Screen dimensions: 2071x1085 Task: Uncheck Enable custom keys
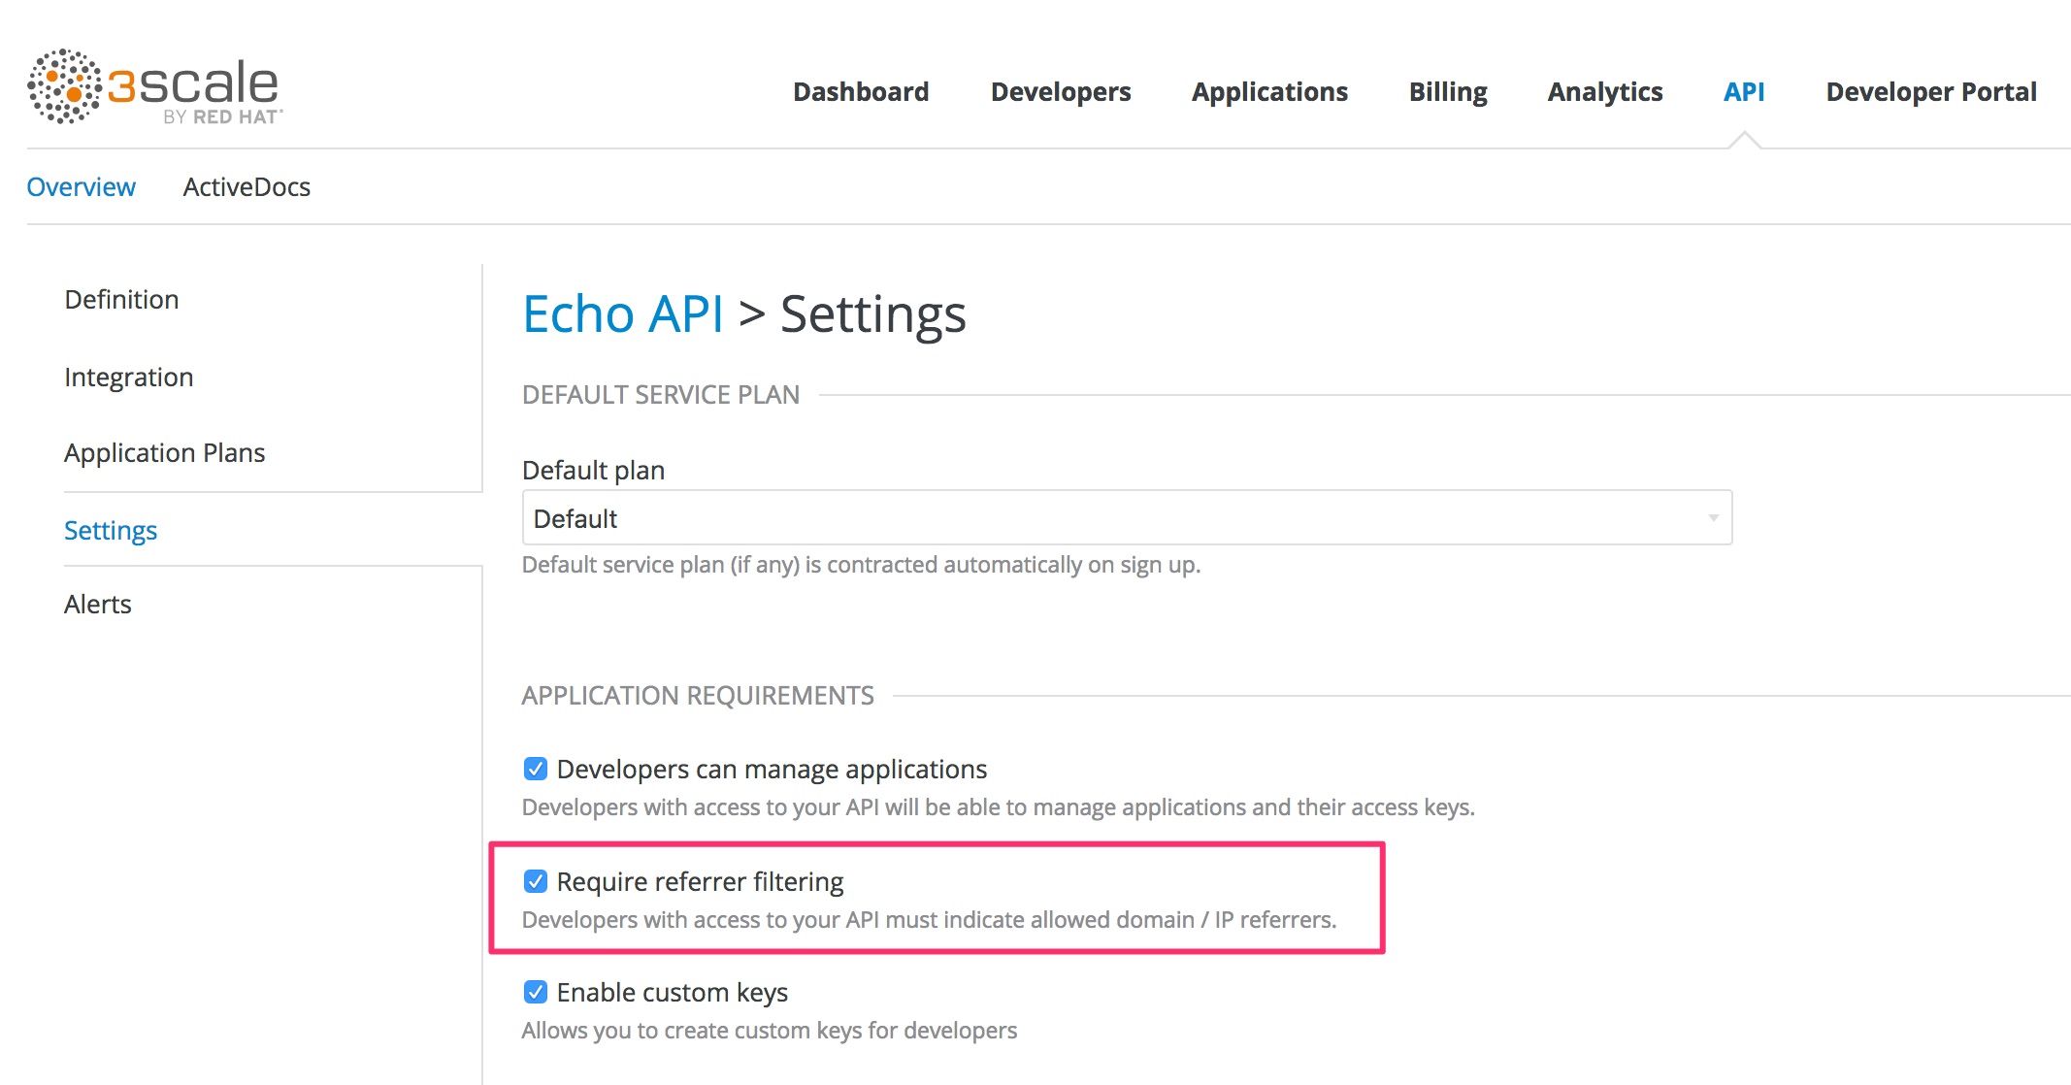pyautogui.click(x=535, y=992)
